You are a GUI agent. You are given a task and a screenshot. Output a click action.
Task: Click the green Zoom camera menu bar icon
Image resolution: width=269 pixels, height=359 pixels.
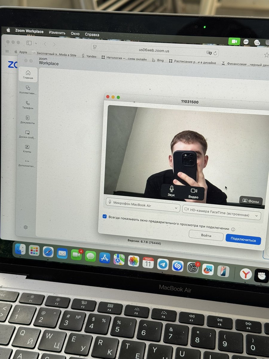tap(234, 41)
